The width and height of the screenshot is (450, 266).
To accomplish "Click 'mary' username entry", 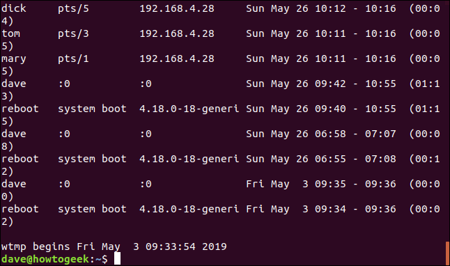I will [x=14, y=59].
